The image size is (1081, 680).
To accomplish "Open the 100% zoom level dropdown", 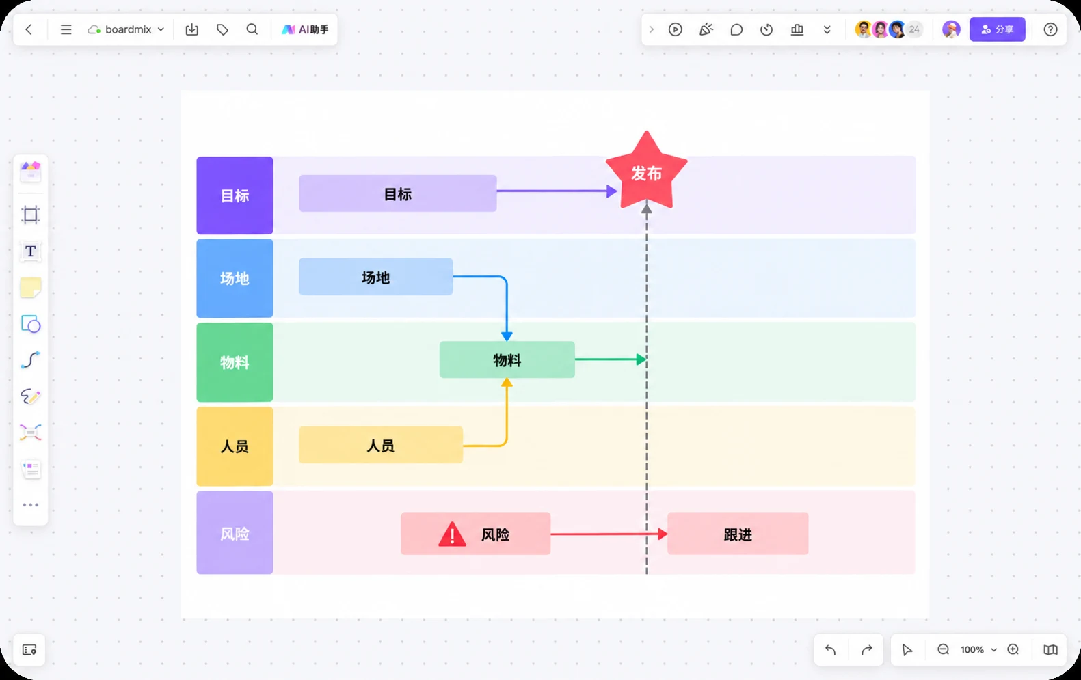I will pyautogui.click(x=978, y=650).
